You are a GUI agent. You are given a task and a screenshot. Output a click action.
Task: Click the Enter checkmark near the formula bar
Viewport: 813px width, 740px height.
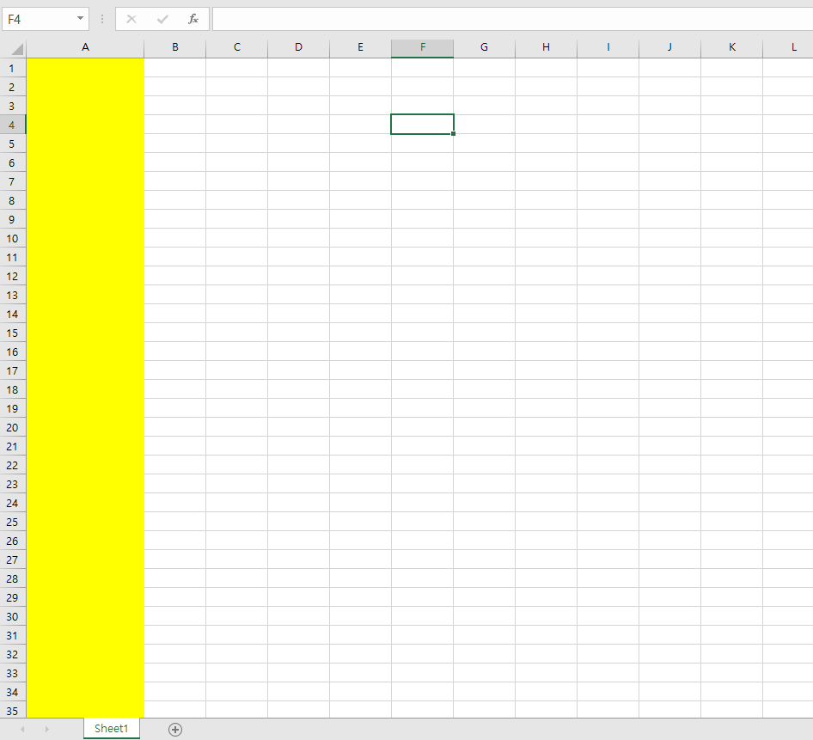(x=162, y=19)
